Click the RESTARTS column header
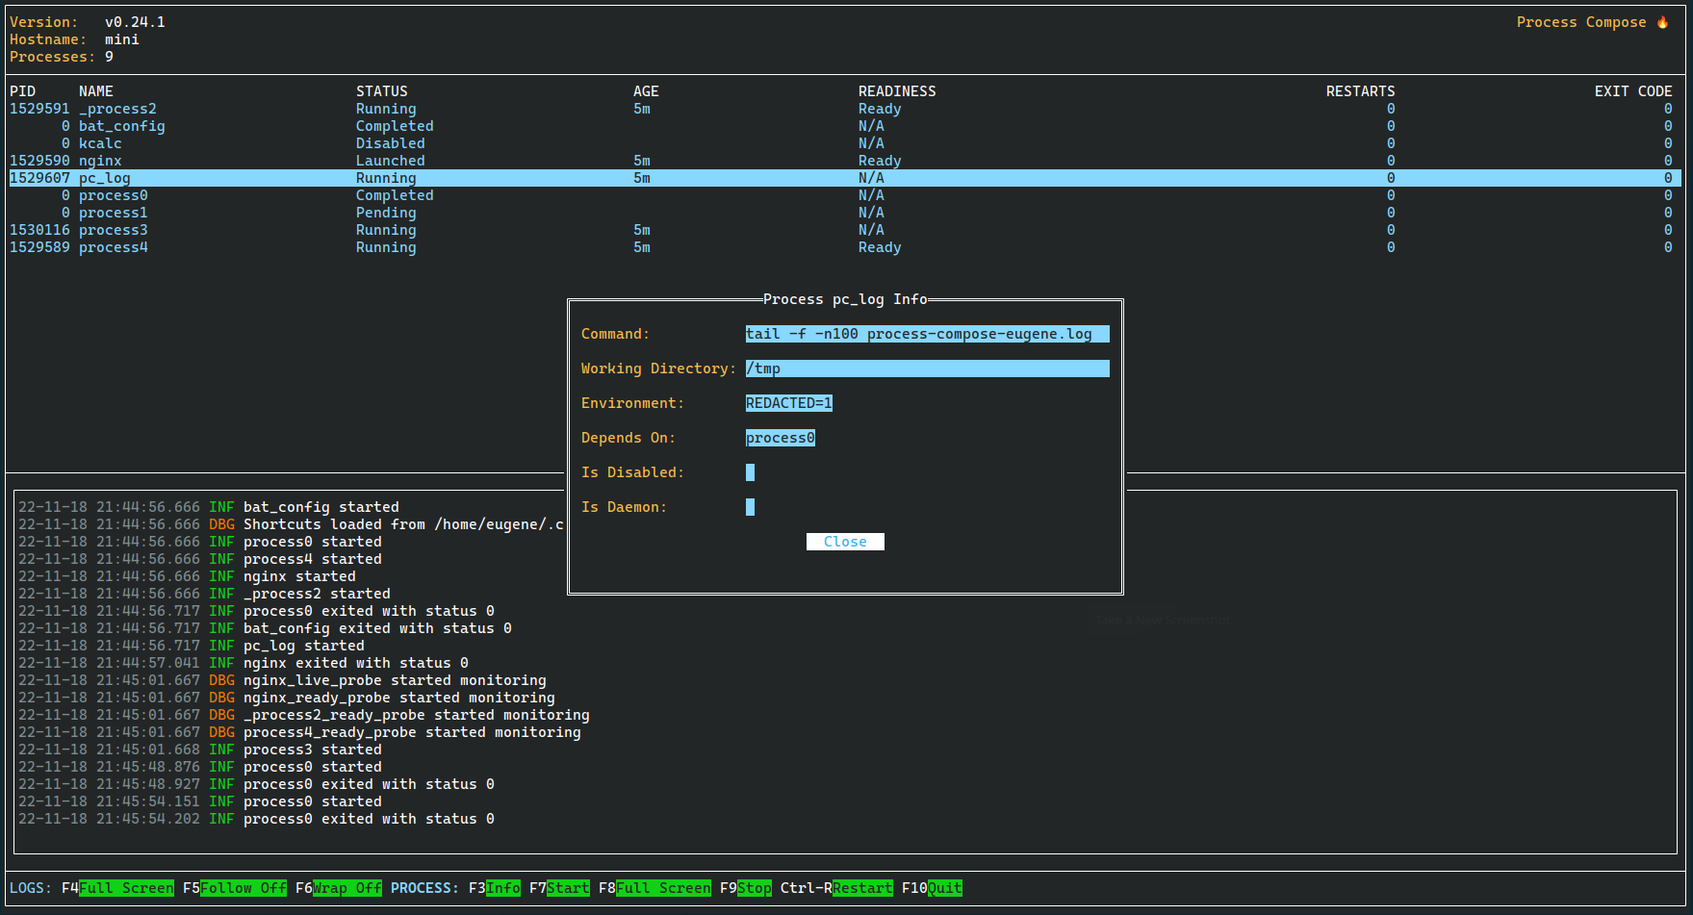 pyautogui.click(x=1360, y=91)
